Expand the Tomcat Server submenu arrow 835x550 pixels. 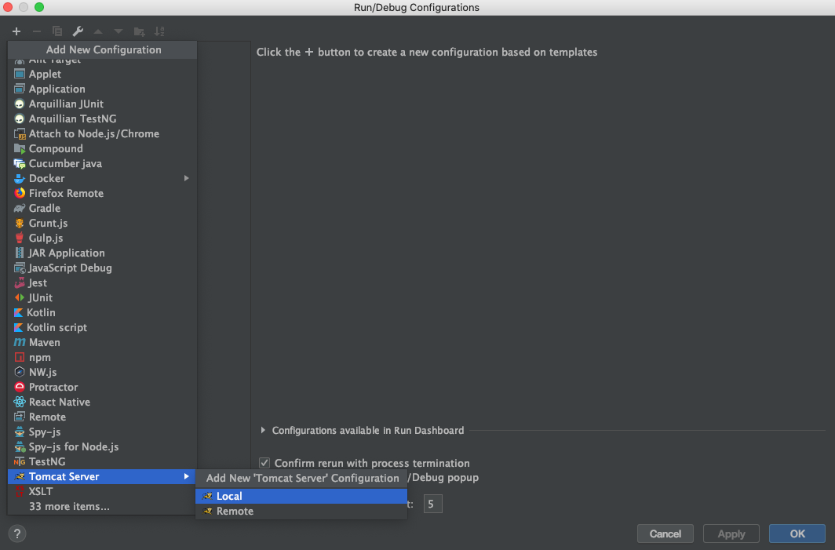[187, 476]
